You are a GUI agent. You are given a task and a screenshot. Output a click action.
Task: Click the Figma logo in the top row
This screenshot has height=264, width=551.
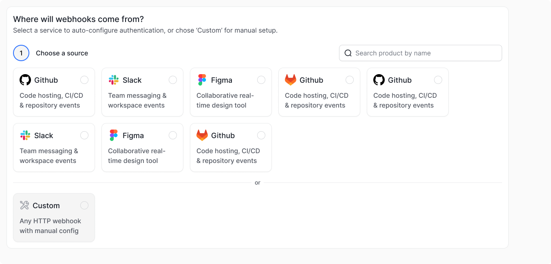coord(202,80)
